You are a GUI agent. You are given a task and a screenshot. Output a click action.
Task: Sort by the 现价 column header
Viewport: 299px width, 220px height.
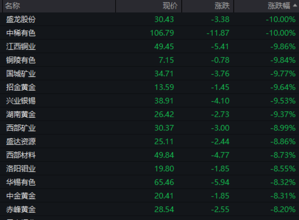click(x=149, y=6)
